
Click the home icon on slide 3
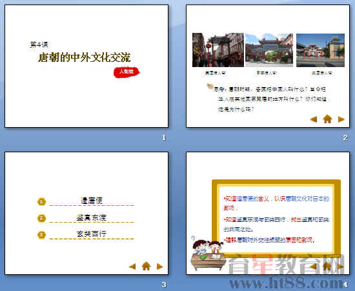(x=147, y=266)
